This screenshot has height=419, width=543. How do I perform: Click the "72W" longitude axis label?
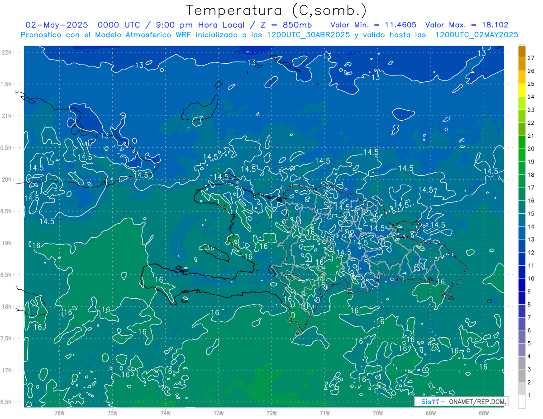[x=271, y=413]
